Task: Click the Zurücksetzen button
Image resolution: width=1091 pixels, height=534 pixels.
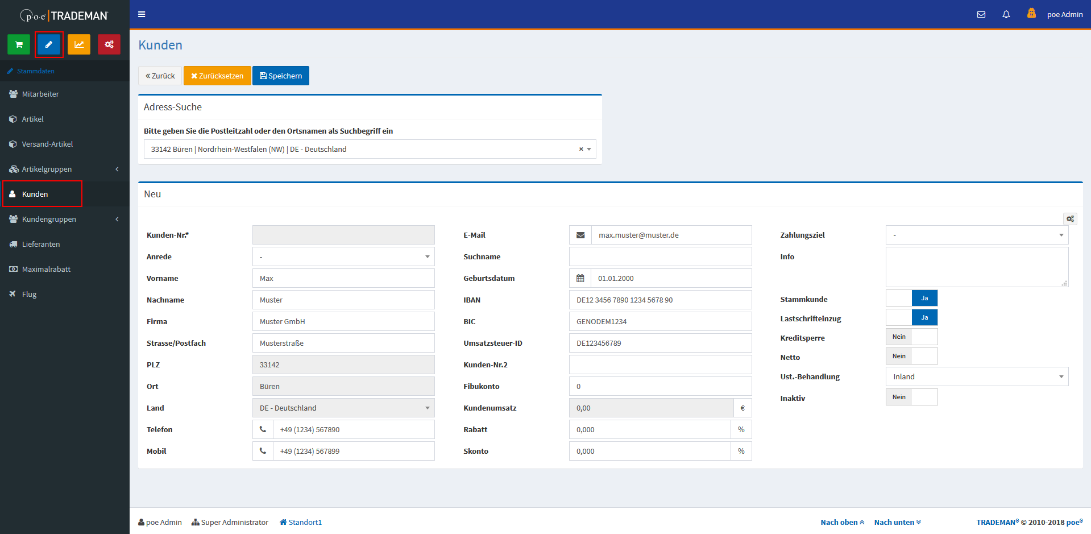Action: coord(217,76)
